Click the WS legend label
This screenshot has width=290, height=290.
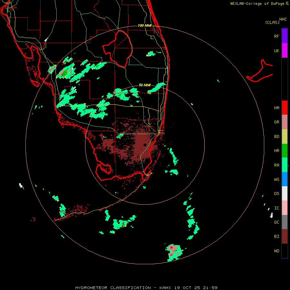276,179
